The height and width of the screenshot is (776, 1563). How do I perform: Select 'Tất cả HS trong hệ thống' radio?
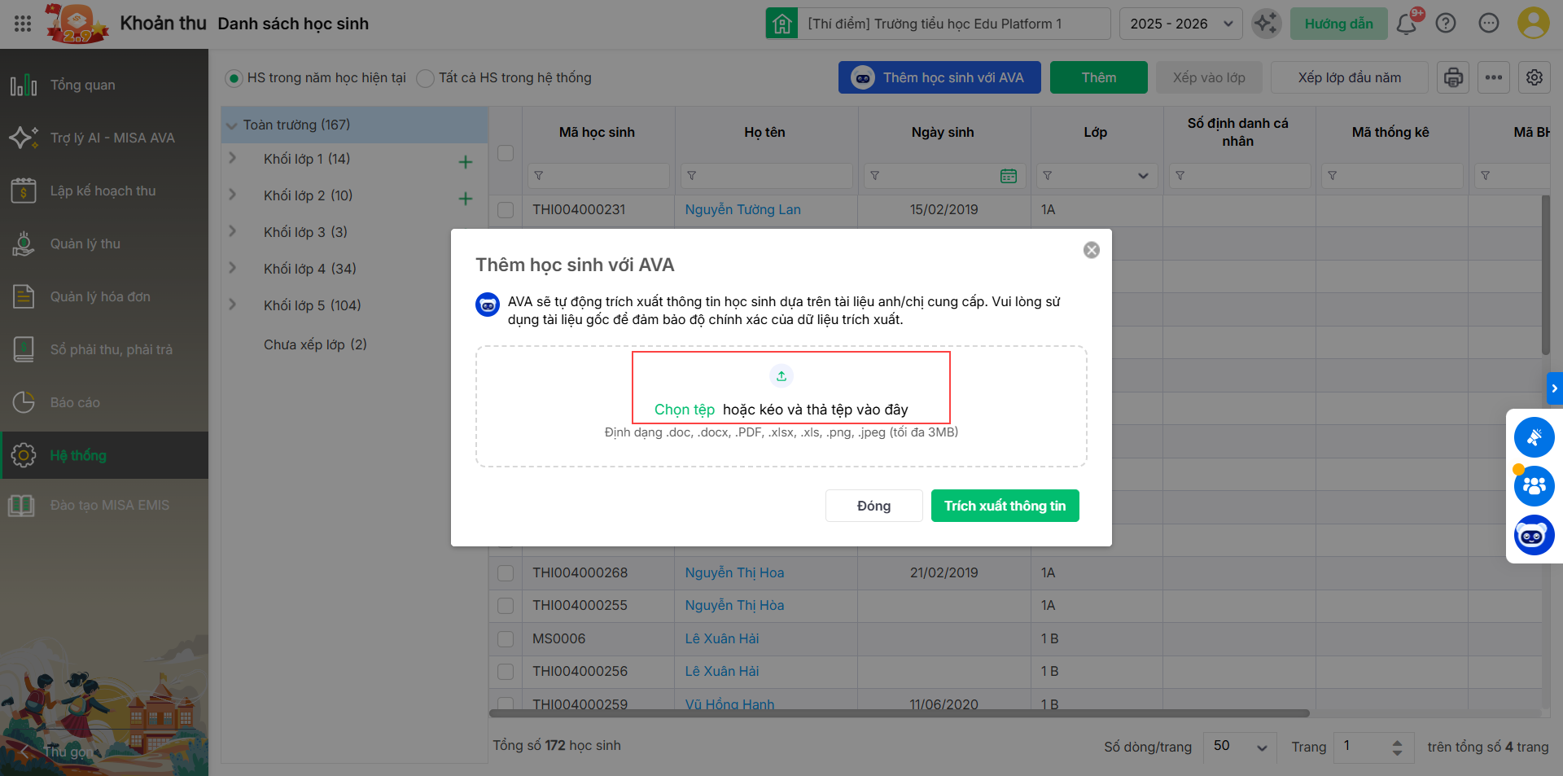point(425,78)
